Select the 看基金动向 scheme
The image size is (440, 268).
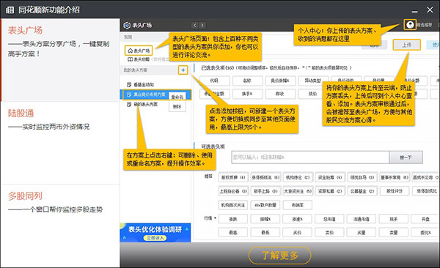click(x=140, y=85)
